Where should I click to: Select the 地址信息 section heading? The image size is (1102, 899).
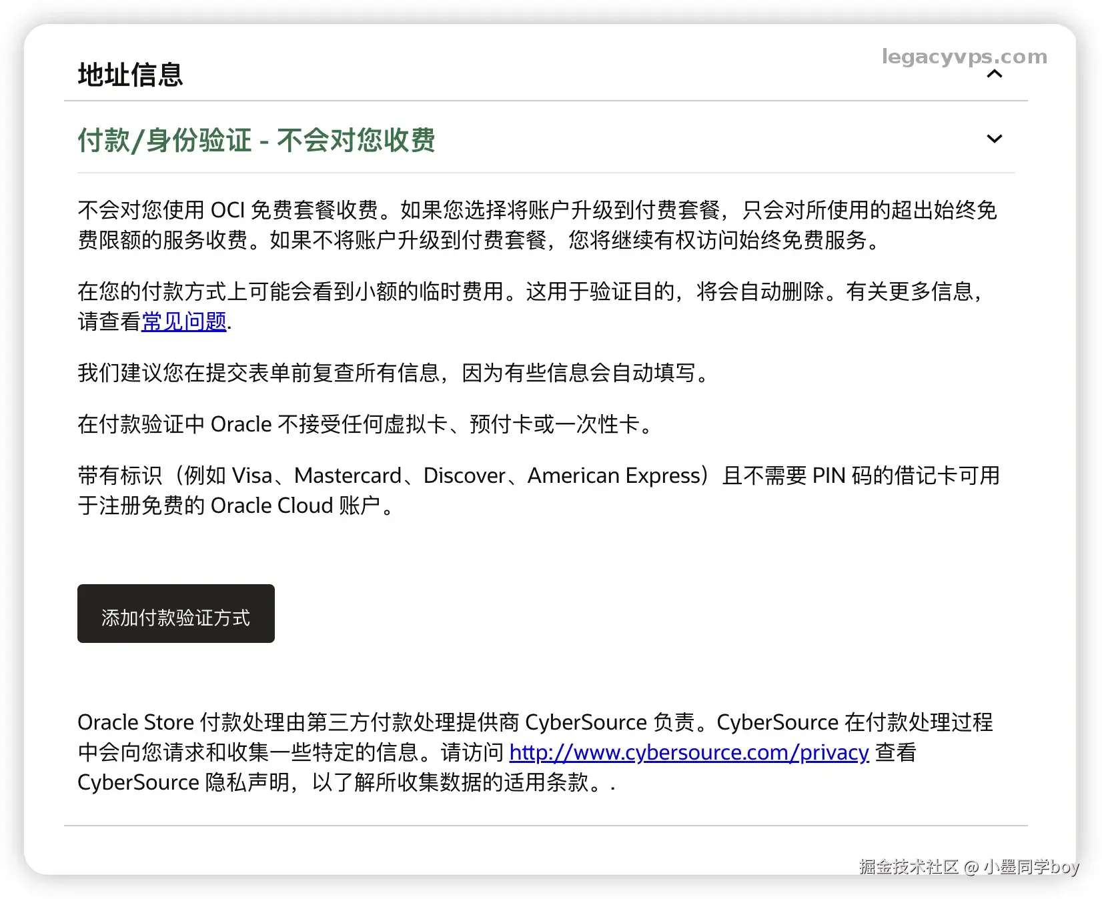(x=130, y=75)
